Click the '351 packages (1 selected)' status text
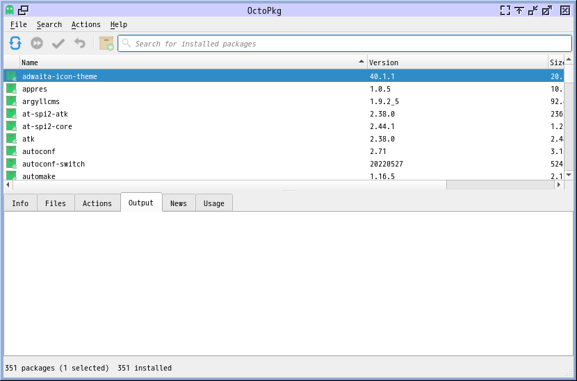Viewport: 577px width, 381px height. coord(57,368)
